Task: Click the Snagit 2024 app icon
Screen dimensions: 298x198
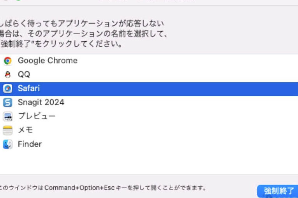Action: pos(7,103)
